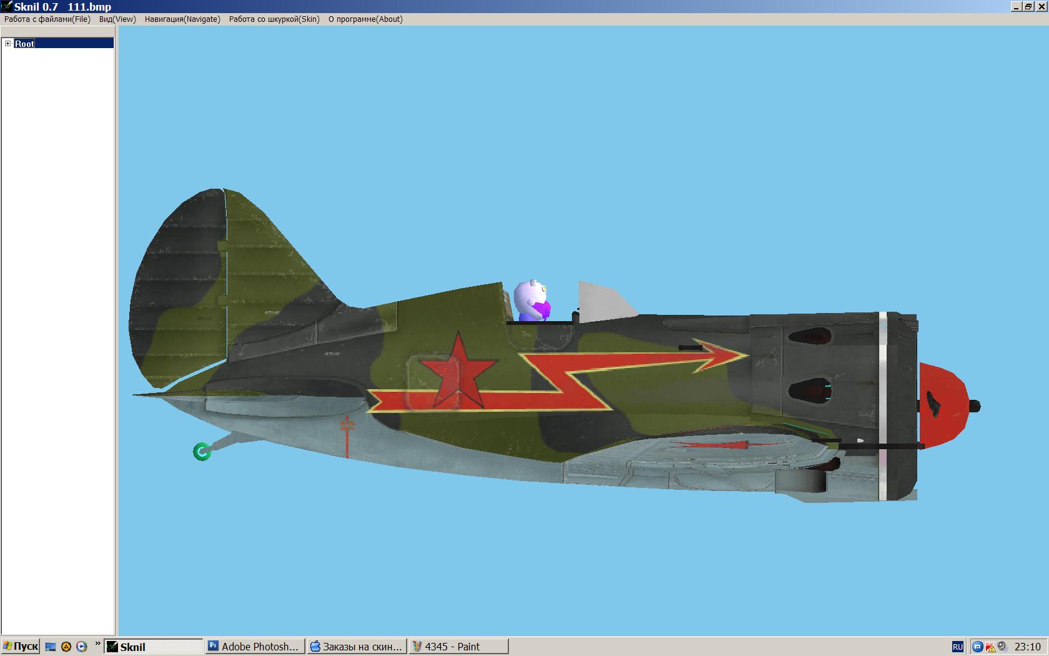The height and width of the screenshot is (656, 1049).
Task: Close the Sknil window
Action: coord(1041,6)
